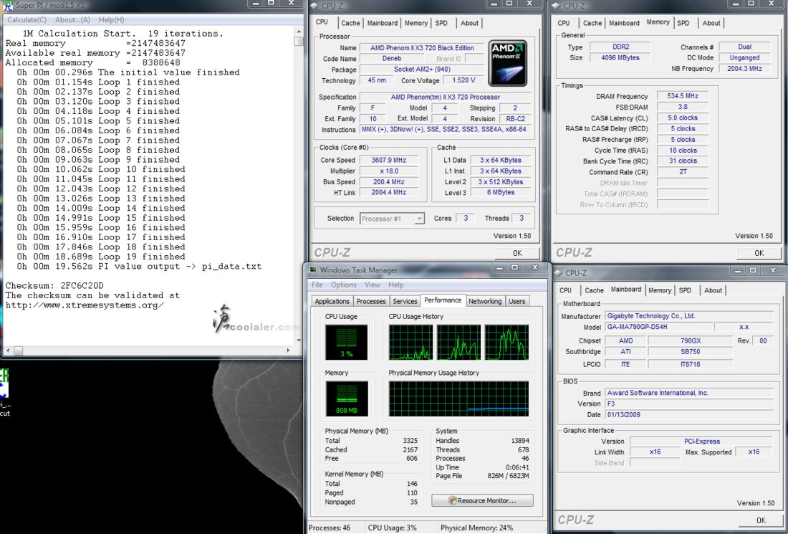
Task: Click the Checksum: 2FC6C20D line in Super PI
Action: pyautogui.click(x=54, y=285)
